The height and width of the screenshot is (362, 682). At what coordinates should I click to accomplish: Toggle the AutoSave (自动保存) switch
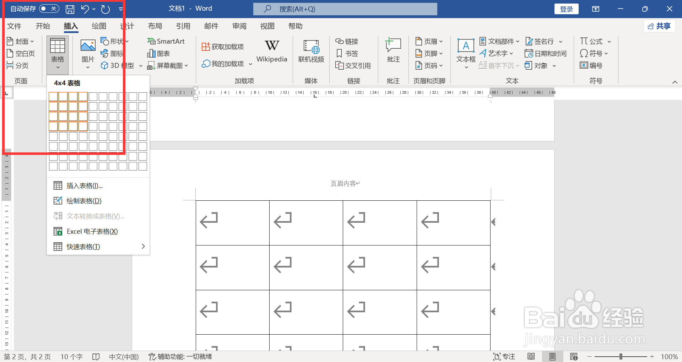[x=49, y=9]
